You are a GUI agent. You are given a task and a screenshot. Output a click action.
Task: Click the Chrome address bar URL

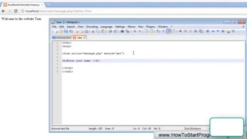click(58, 11)
